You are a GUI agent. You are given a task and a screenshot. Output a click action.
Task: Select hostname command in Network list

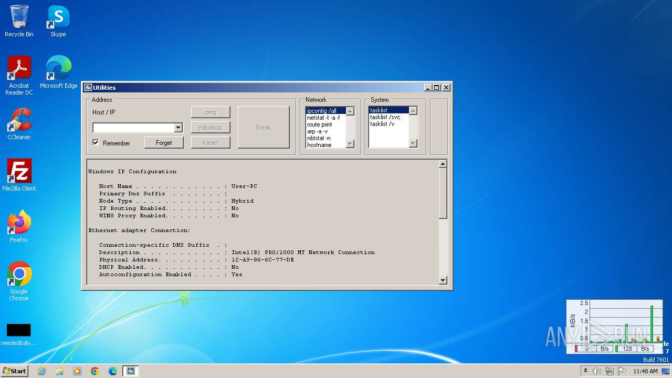click(x=325, y=145)
